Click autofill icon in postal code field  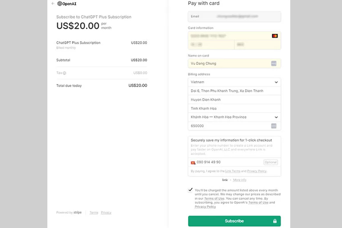pos(274,126)
